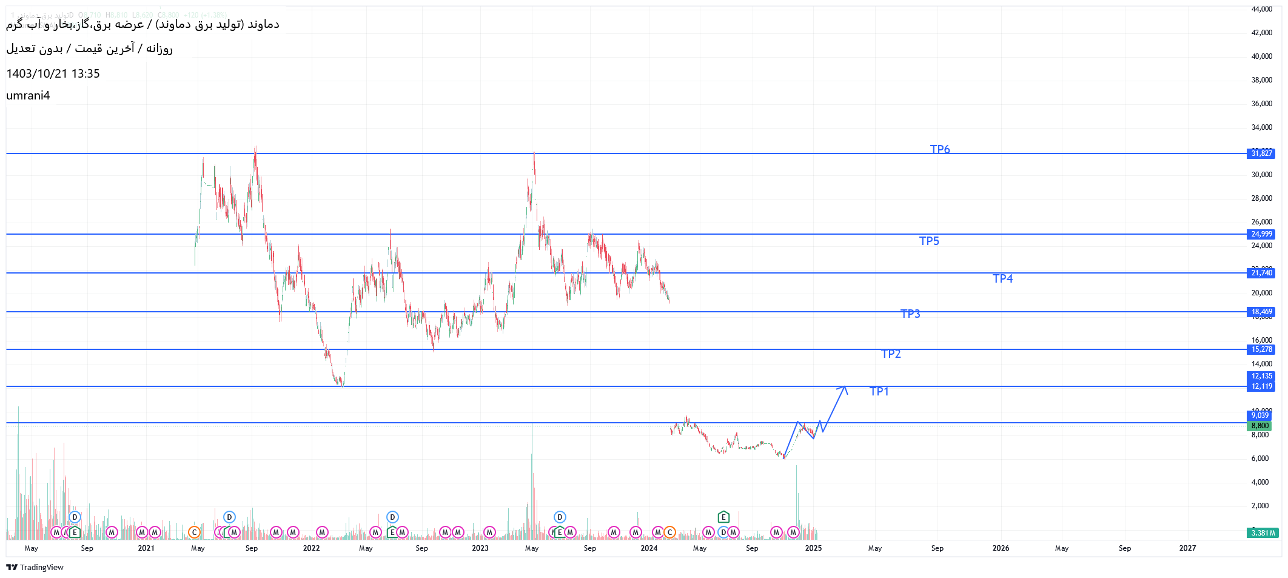Screen dimensions: 1288x578
Task: Click the umrani4 author name
Action: (28, 96)
